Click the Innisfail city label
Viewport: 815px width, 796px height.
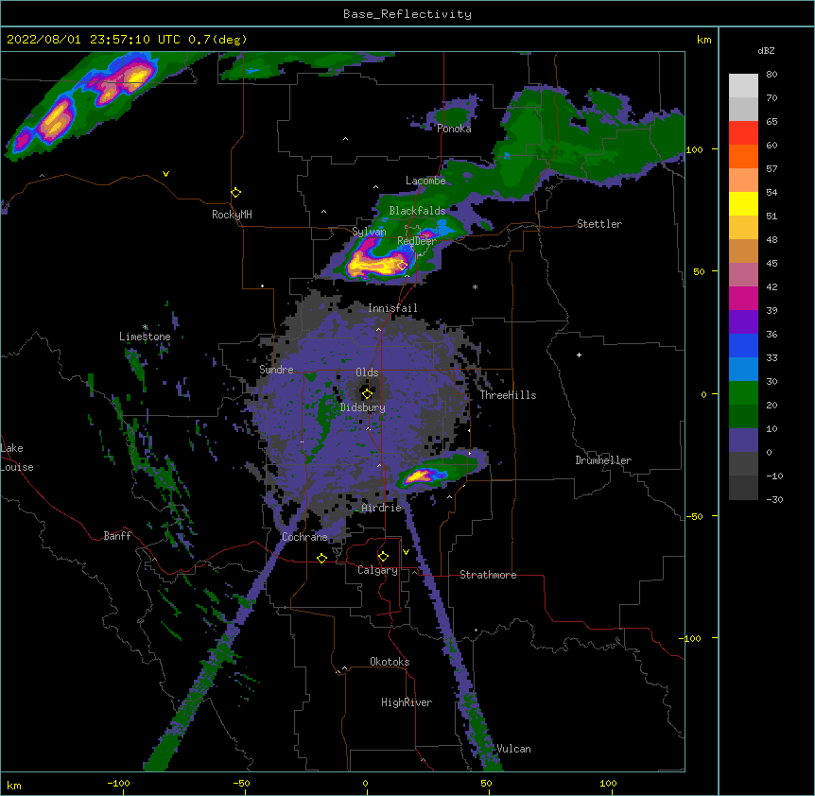click(x=392, y=308)
